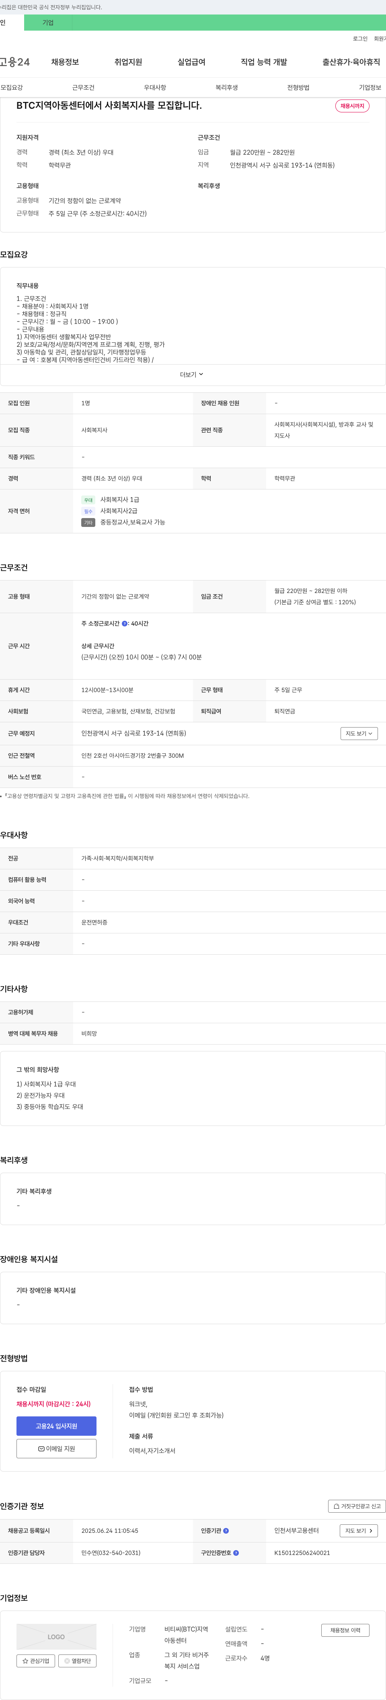Select the 비희망 value for 병역 대체 복무자
This screenshot has height=1700, width=386.
pyautogui.click(x=89, y=1033)
